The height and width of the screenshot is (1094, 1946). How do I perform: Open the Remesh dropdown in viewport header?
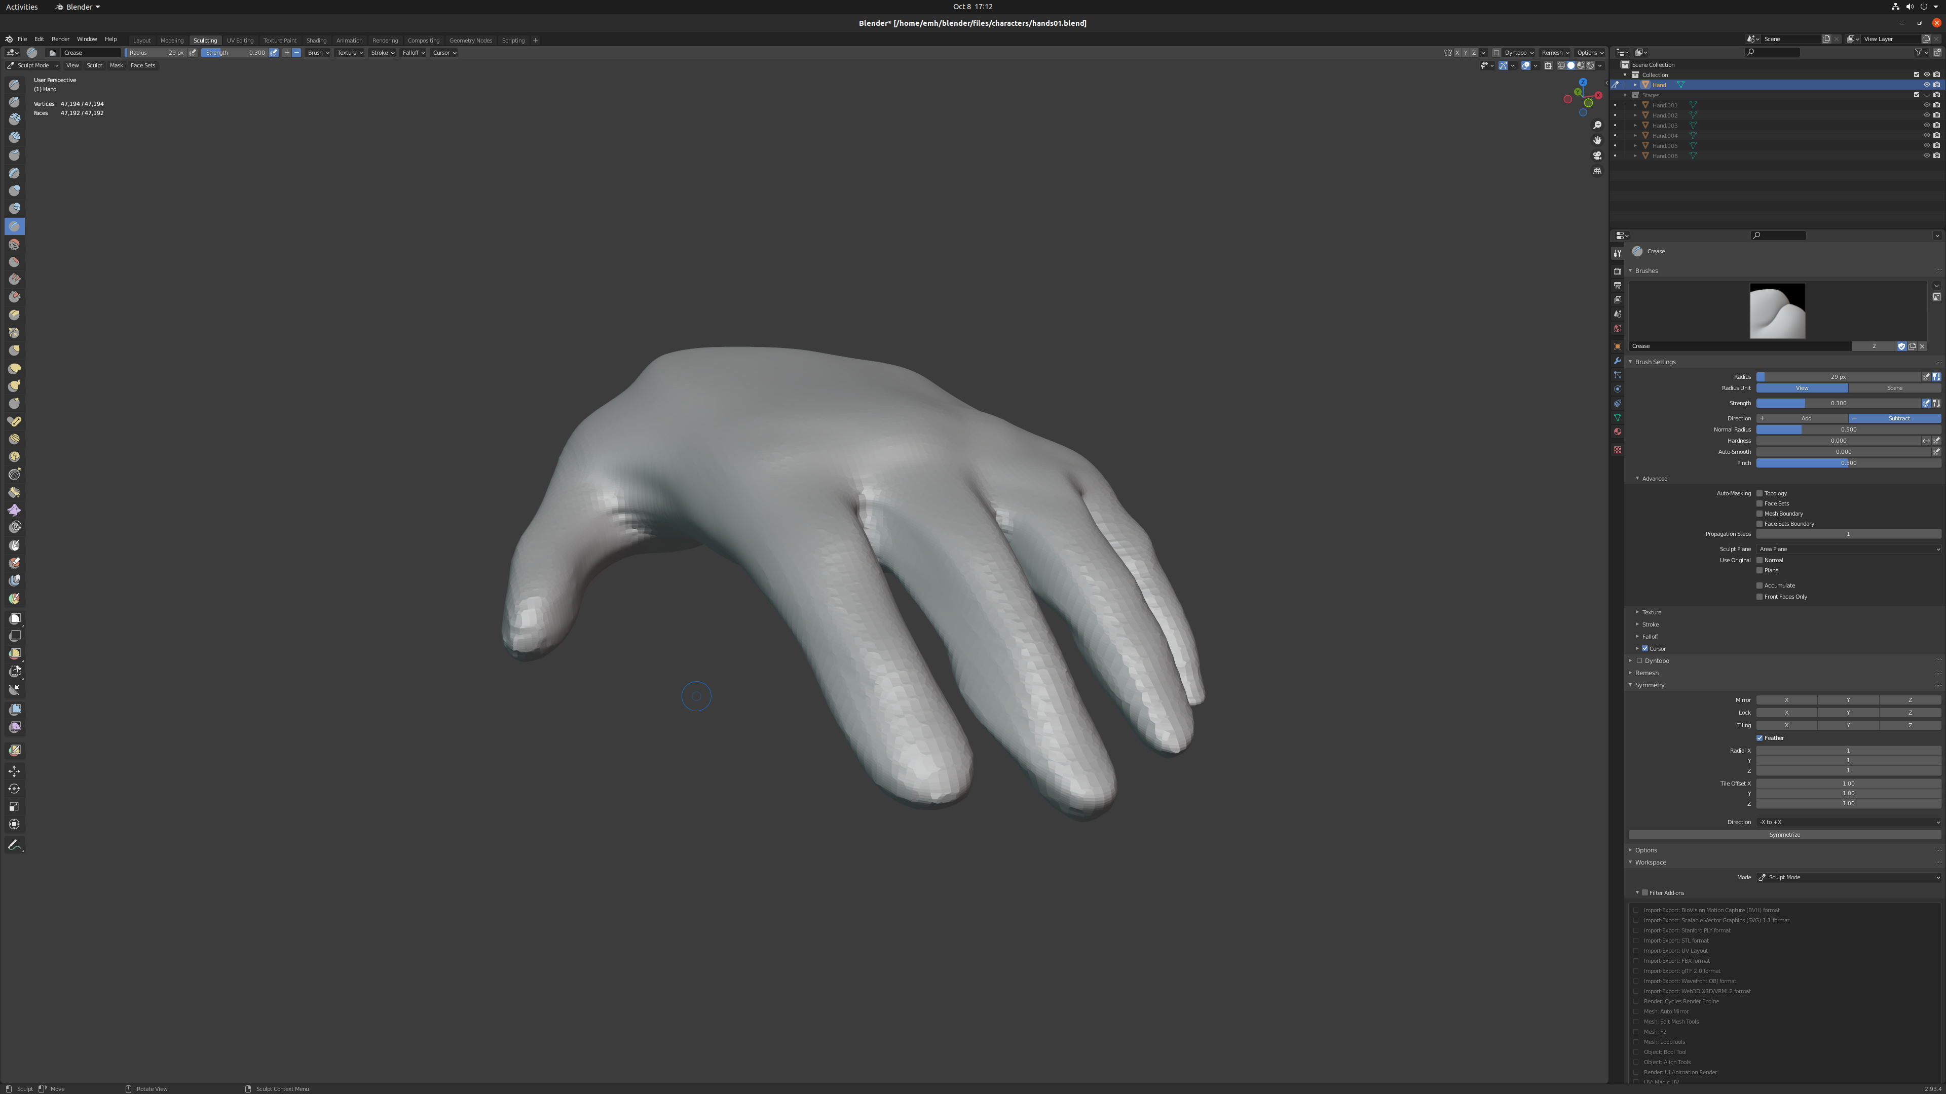click(1555, 53)
